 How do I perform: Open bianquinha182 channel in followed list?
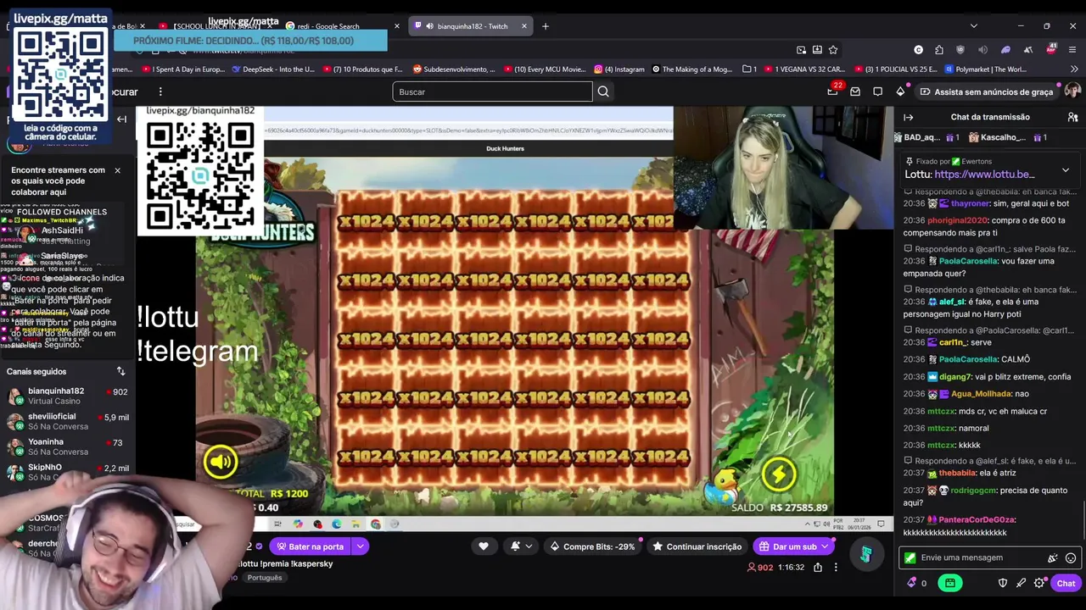(x=68, y=396)
